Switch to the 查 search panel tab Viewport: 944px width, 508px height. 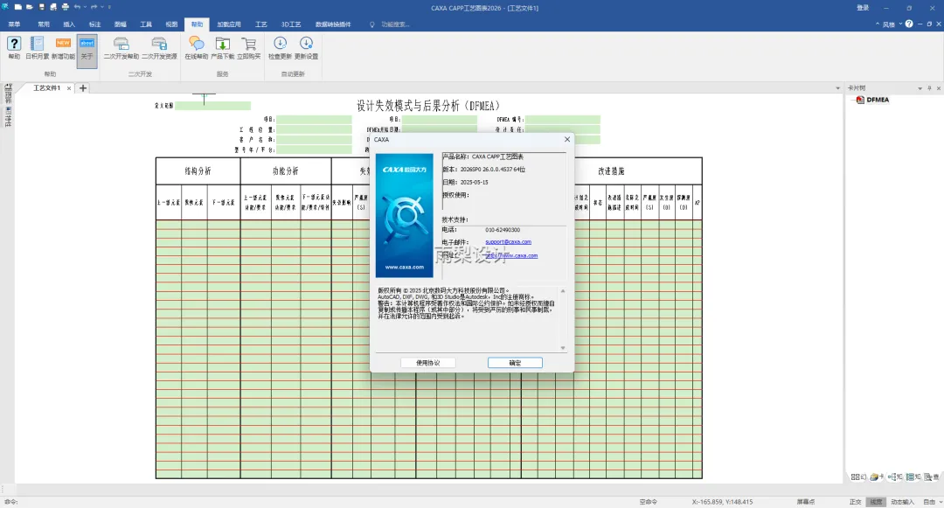(x=932, y=477)
